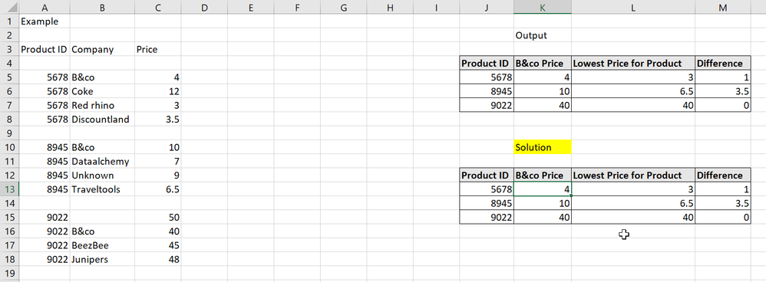
Task: Click the price cell showing 12
Action: pyautogui.click(x=158, y=91)
